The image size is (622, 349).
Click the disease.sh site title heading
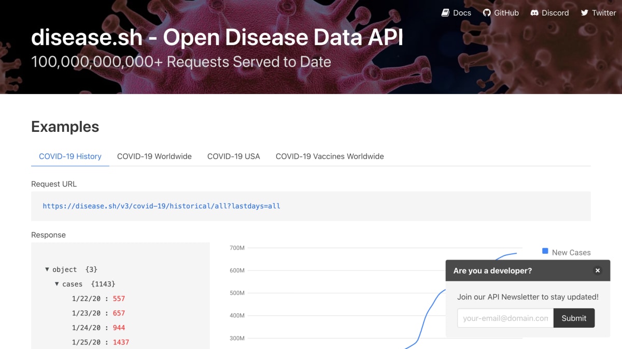tap(217, 37)
